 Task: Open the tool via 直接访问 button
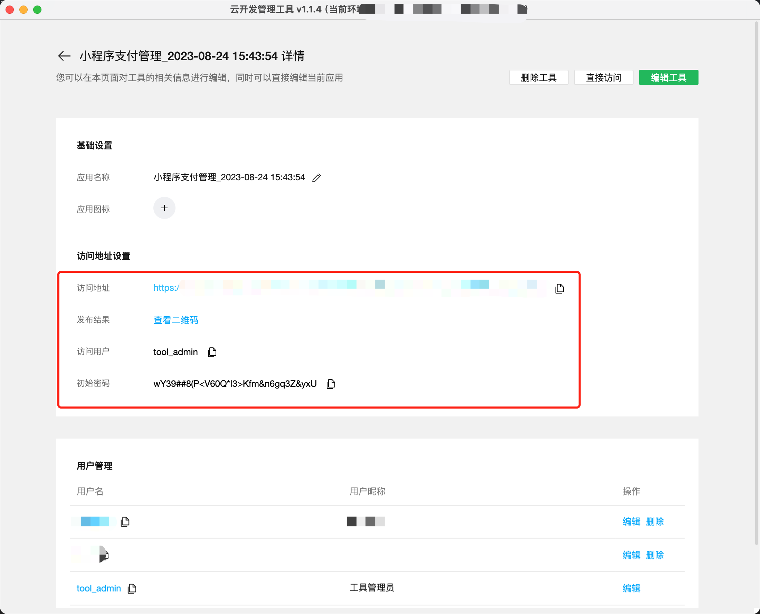click(604, 77)
